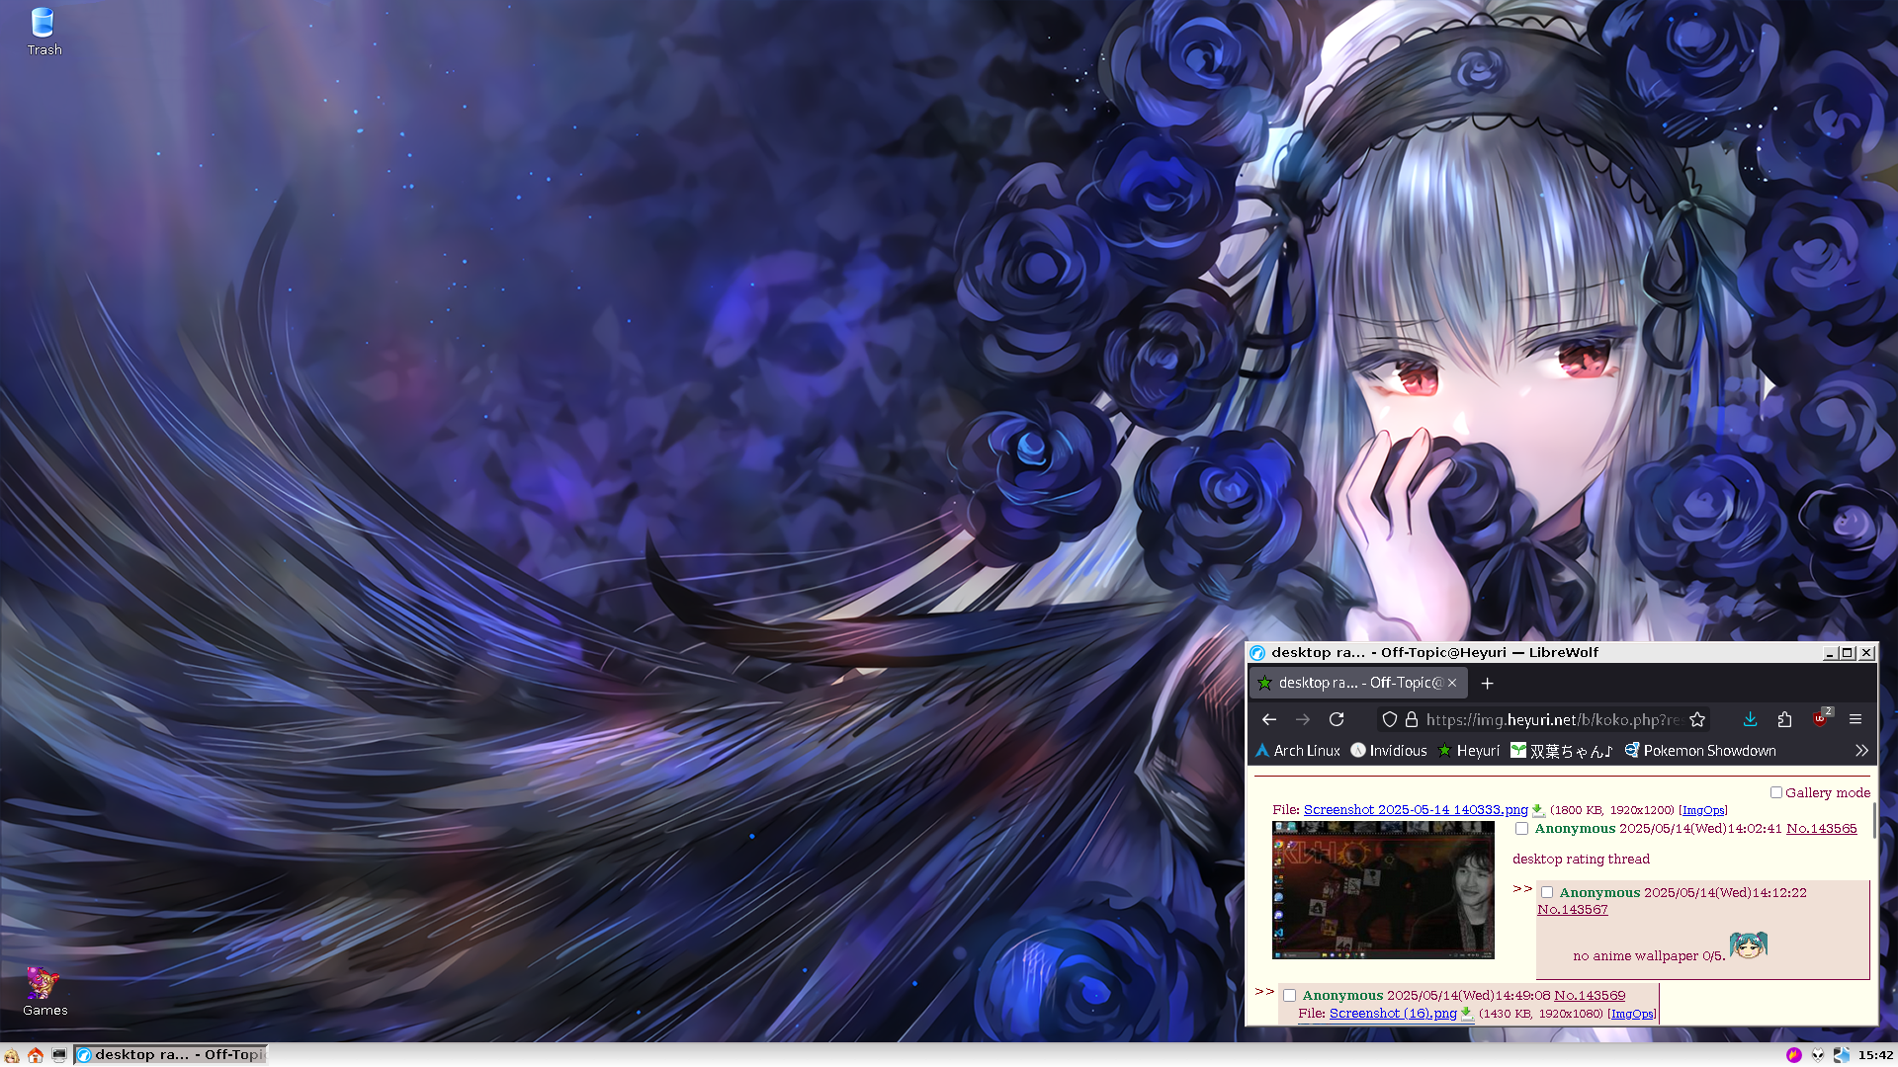The image size is (1898, 1067).
Task: Click ImgOps link for the 1920x1080 image
Action: point(1632,1014)
